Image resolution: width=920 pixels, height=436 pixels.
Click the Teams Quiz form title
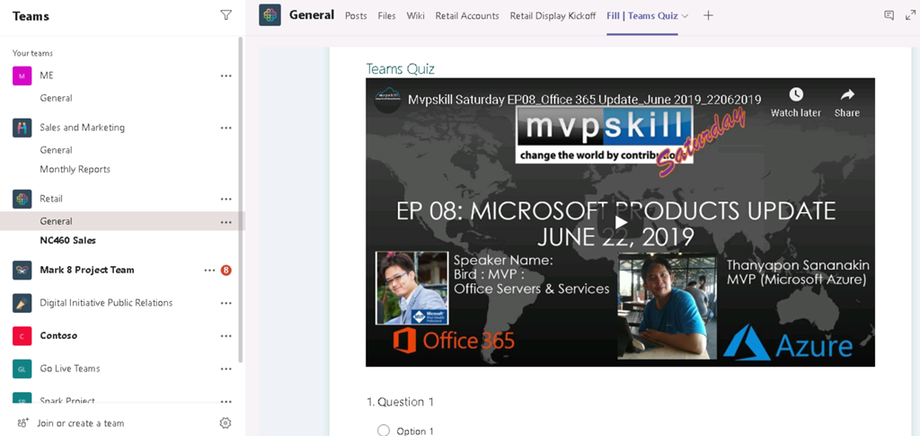click(400, 68)
